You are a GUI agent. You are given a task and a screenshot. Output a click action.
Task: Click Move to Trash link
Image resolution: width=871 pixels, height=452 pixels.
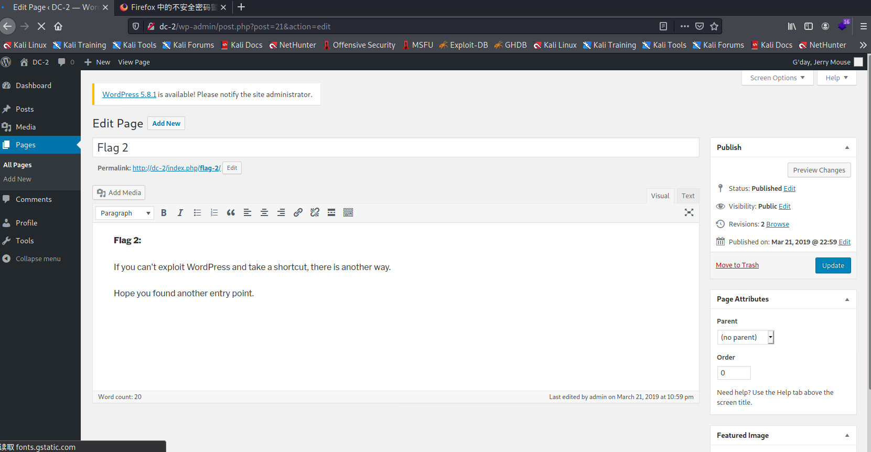click(x=737, y=265)
